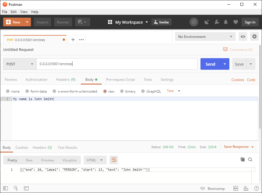
Task: Toggle the response word wrap icon
Action: click(x=114, y=160)
